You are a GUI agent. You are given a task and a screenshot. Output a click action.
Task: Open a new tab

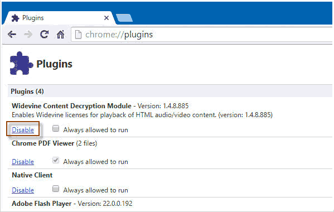[x=124, y=18]
